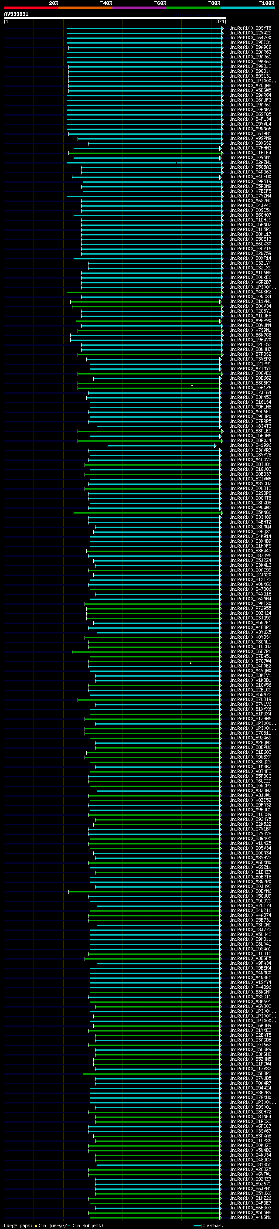
Task: Click the white AV539831 query bar
Action: pyautogui.click(x=115, y=17)
